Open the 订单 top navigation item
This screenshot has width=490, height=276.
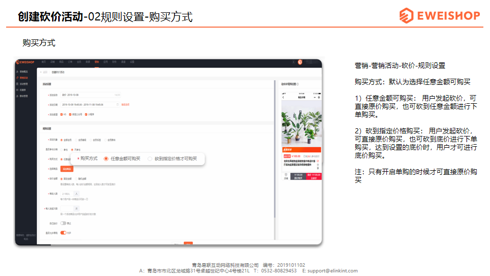[70, 62]
